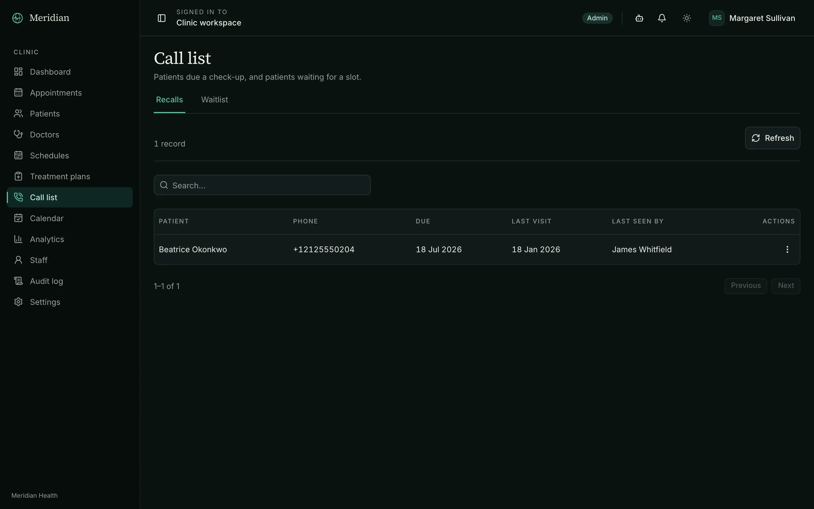Open Settings from the sidebar

point(70,302)
